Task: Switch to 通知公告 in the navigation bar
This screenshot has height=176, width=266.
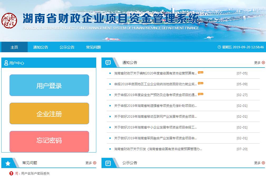Action: coord(41,47)
